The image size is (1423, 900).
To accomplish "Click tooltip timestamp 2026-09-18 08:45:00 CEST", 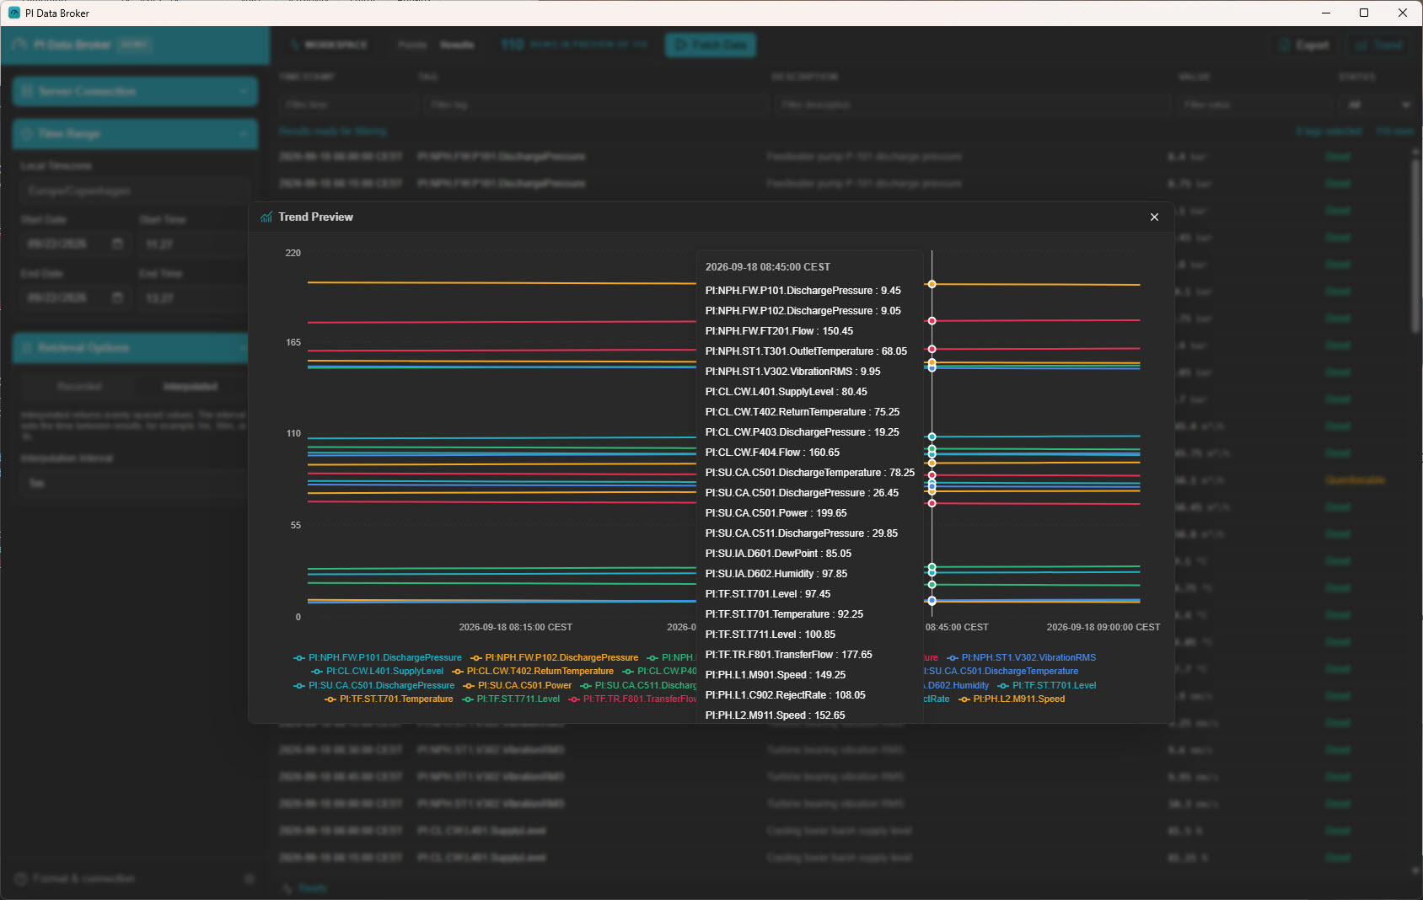I will click(x=768, y=267).
